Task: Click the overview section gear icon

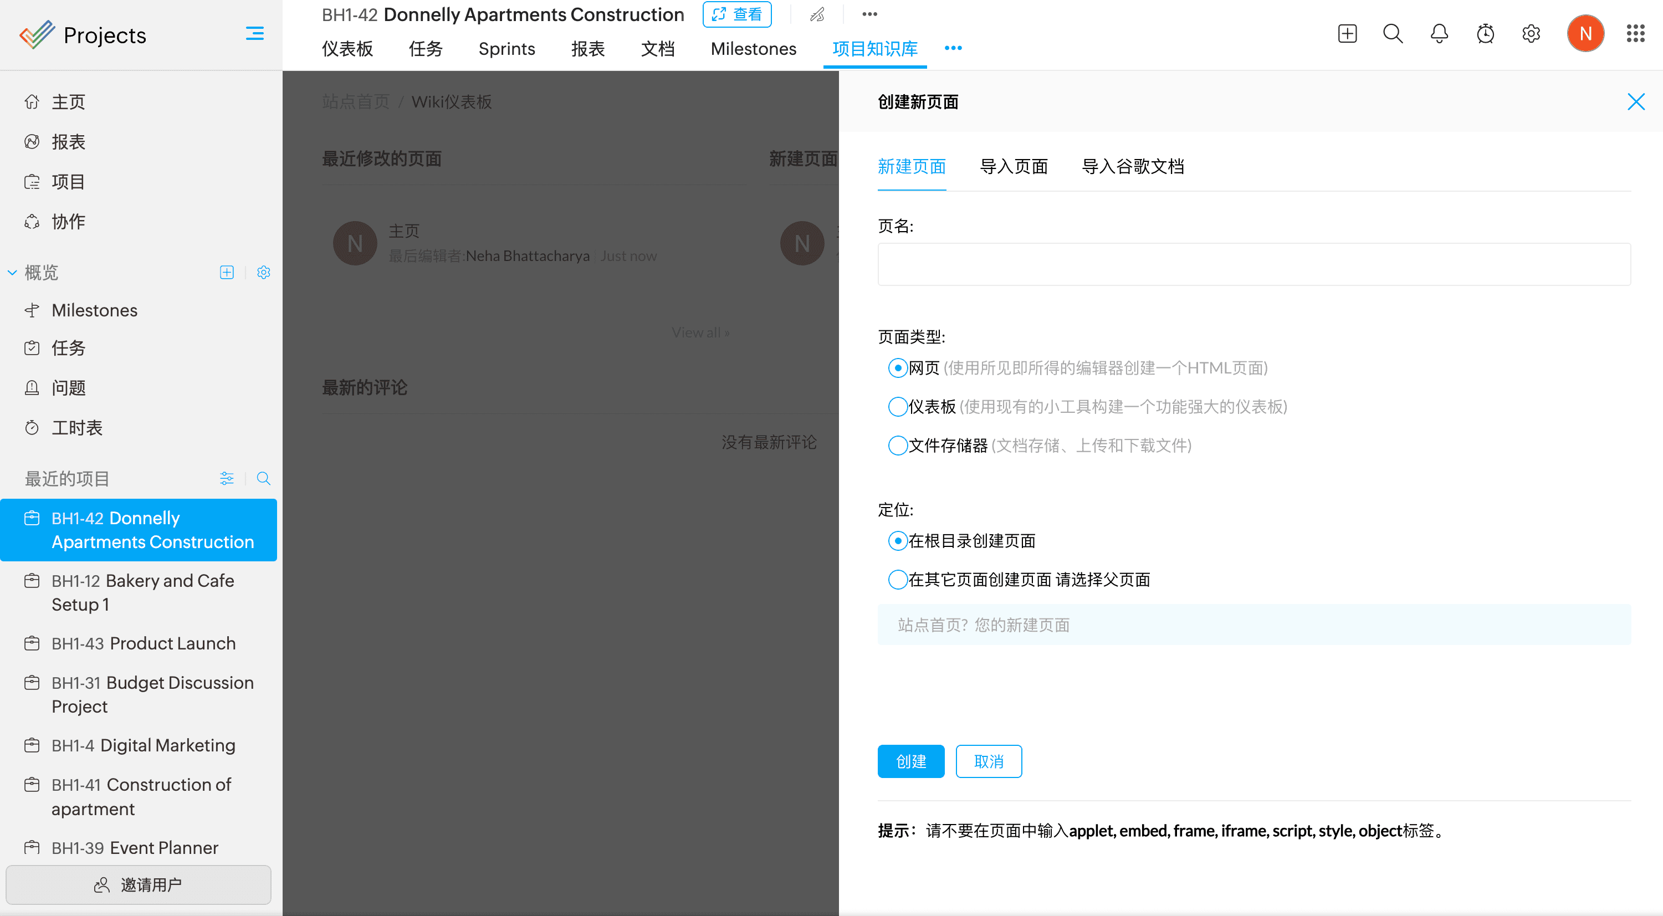Action: tap(263, 273)
